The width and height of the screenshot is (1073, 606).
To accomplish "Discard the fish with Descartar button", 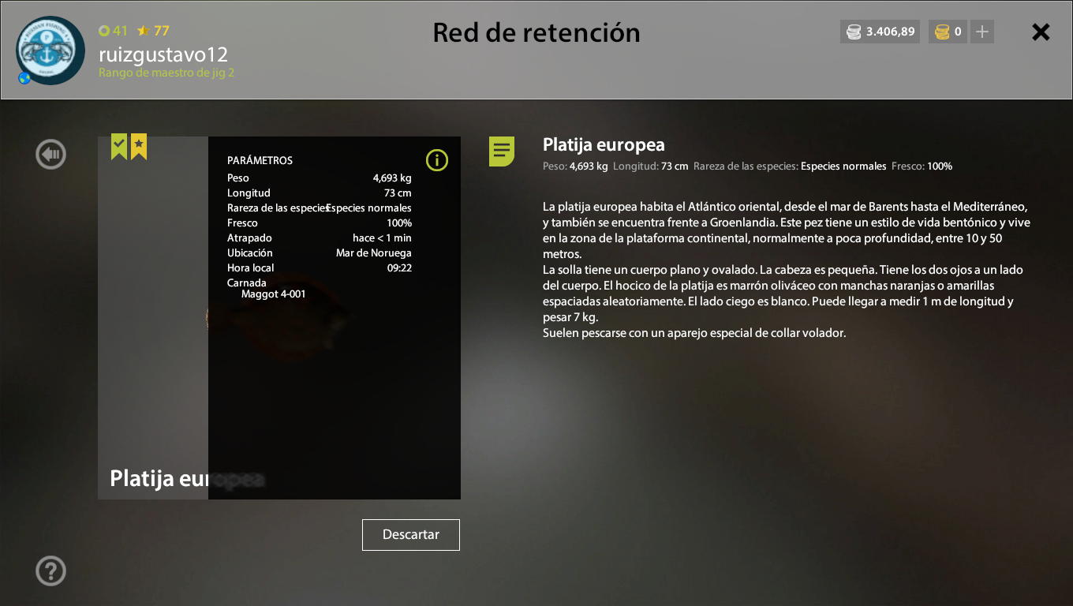I will [411, 535].
